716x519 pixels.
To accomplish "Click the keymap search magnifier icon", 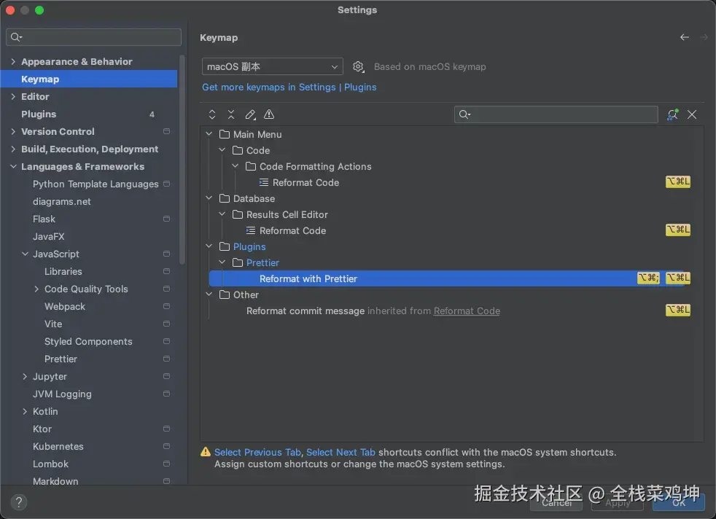I will click(x=464, y=114).
